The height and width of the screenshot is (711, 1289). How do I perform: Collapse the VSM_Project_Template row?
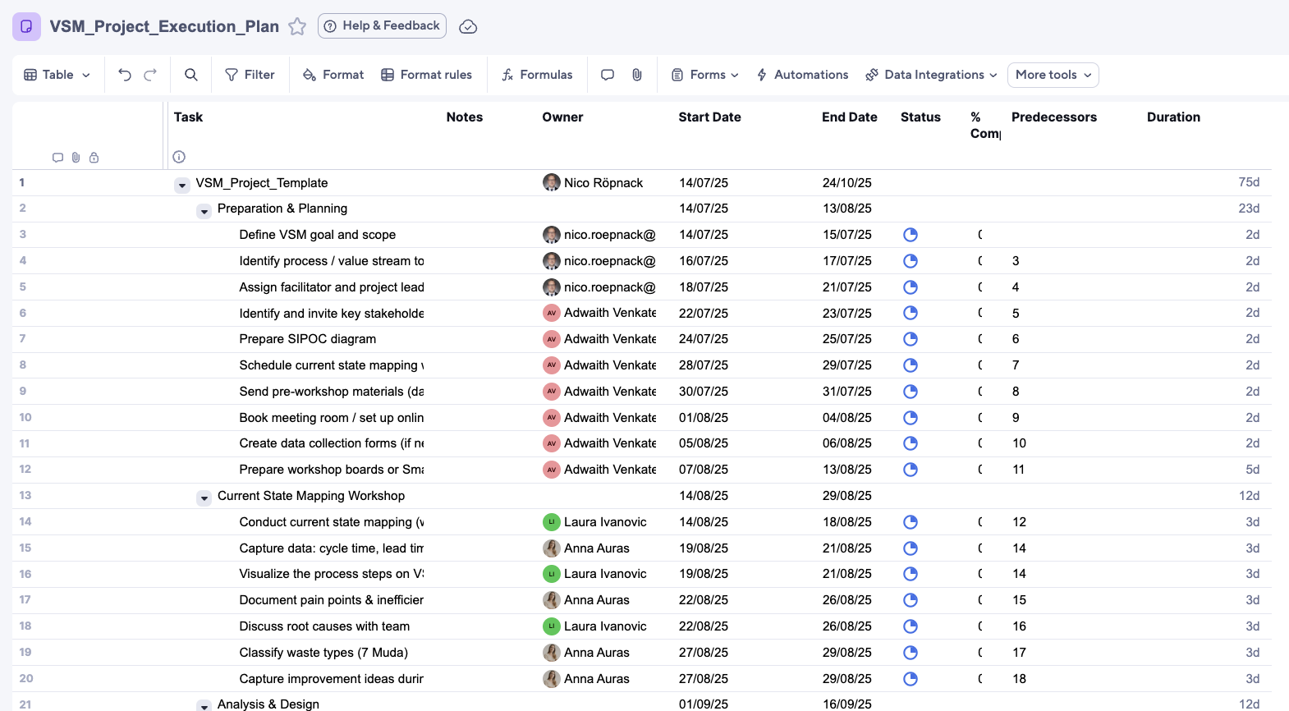tap(182, 186)
